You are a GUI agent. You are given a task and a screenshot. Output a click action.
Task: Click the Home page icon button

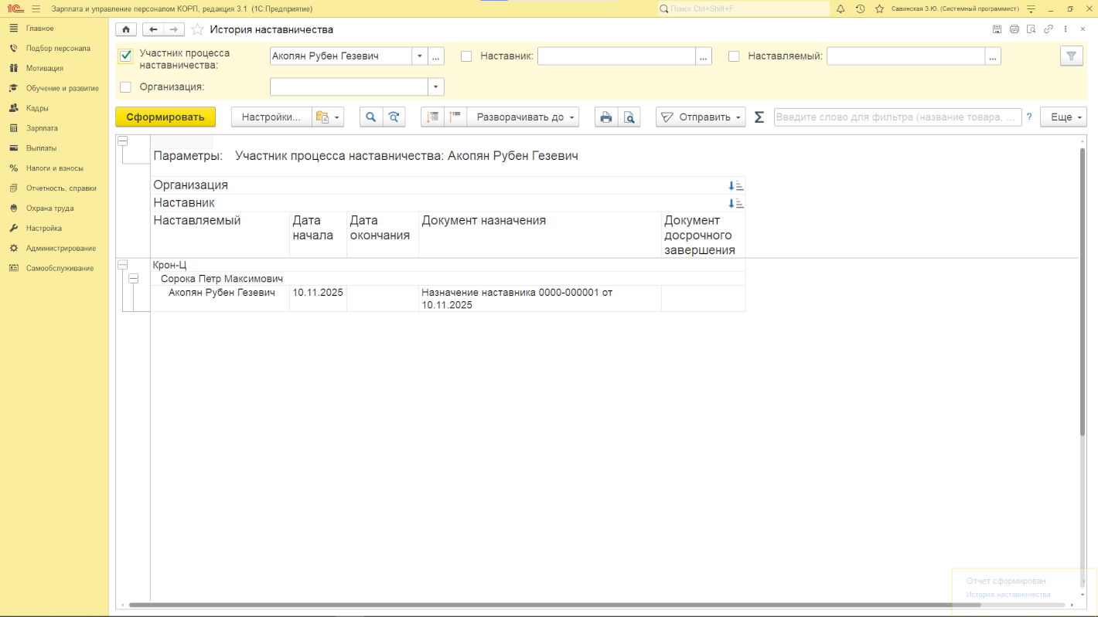[126, 29]
